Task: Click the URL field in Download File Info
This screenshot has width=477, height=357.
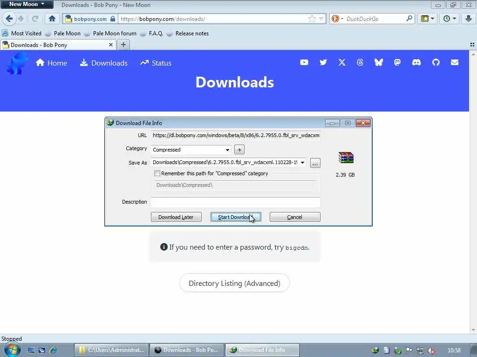Action: (236, 135)
